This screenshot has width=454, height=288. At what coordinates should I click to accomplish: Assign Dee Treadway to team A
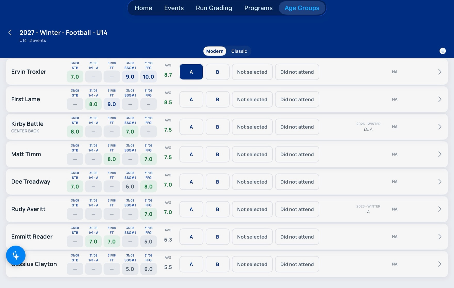pyautogui.click(x=191, y=182)
